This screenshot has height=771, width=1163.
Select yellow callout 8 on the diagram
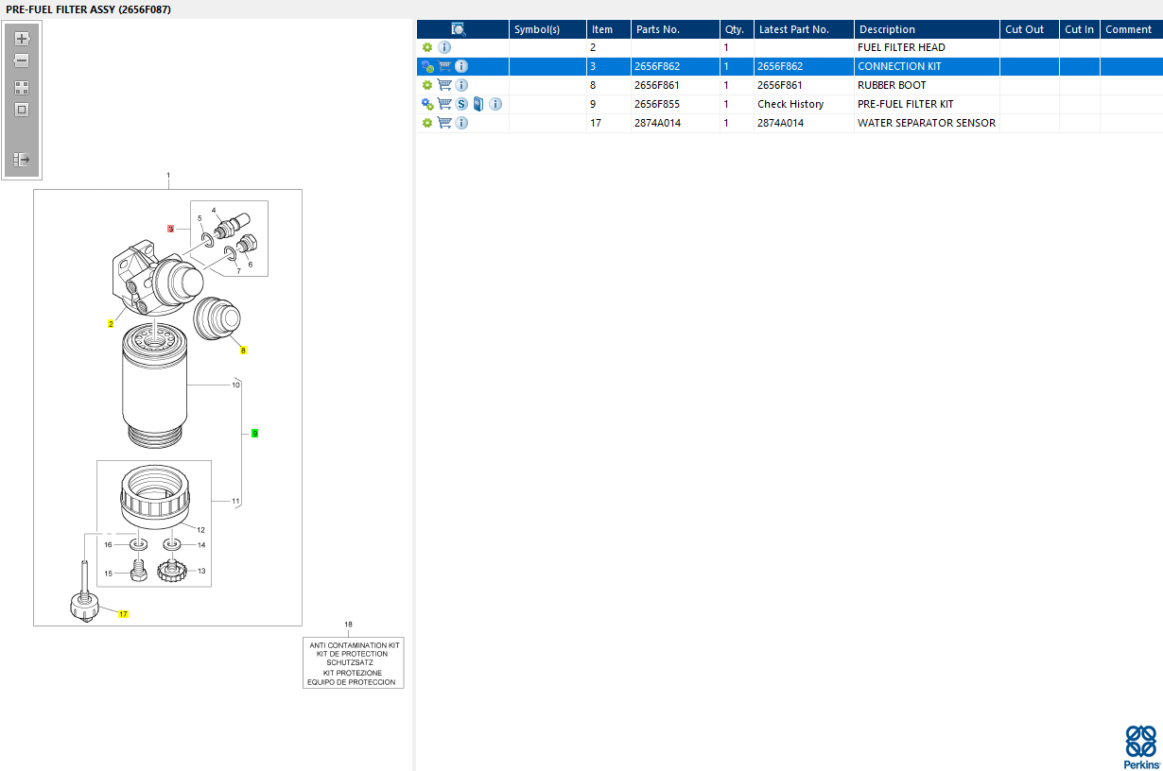pos(243,351)
